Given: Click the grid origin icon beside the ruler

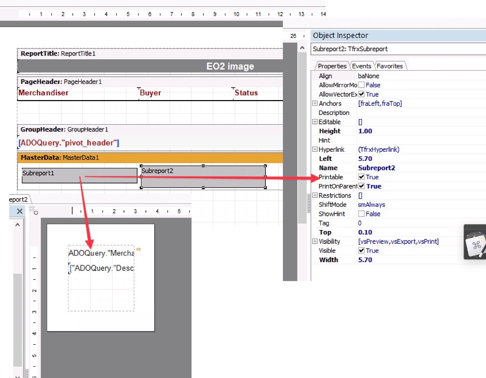Looking at the screenshot, I should [x=33, y=210].
